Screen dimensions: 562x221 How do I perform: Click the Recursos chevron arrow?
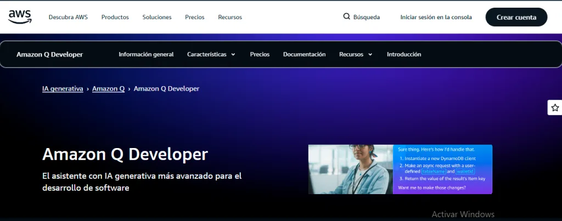(x=370, y=55)
